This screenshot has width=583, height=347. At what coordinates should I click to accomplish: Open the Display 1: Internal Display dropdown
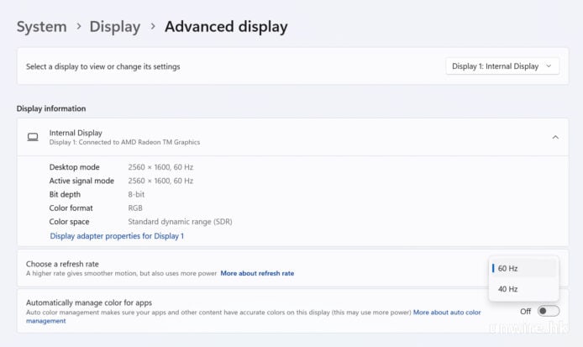pos(502,66)
